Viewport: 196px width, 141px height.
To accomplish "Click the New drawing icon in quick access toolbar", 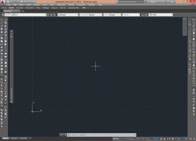I will pyautogui.click(x=8, y=2).
